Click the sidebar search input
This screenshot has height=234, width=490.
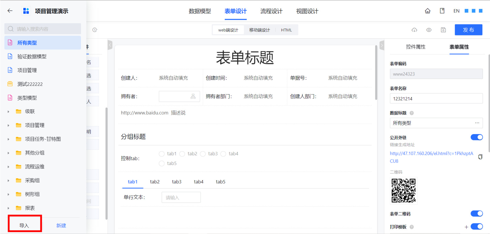(x=43, y=29)
